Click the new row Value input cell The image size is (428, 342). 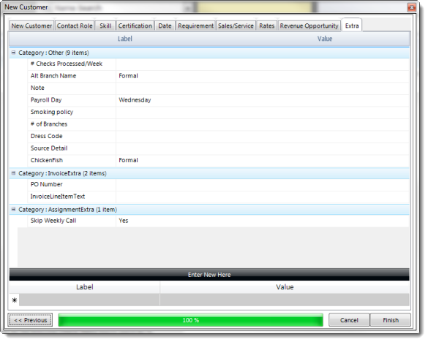tap(285, 300)
